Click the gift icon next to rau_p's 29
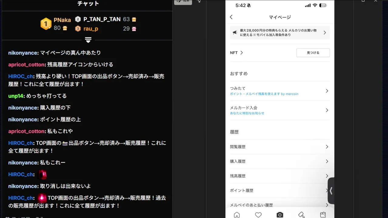This screenshot has width=388, height=218. tap(134, 29)
